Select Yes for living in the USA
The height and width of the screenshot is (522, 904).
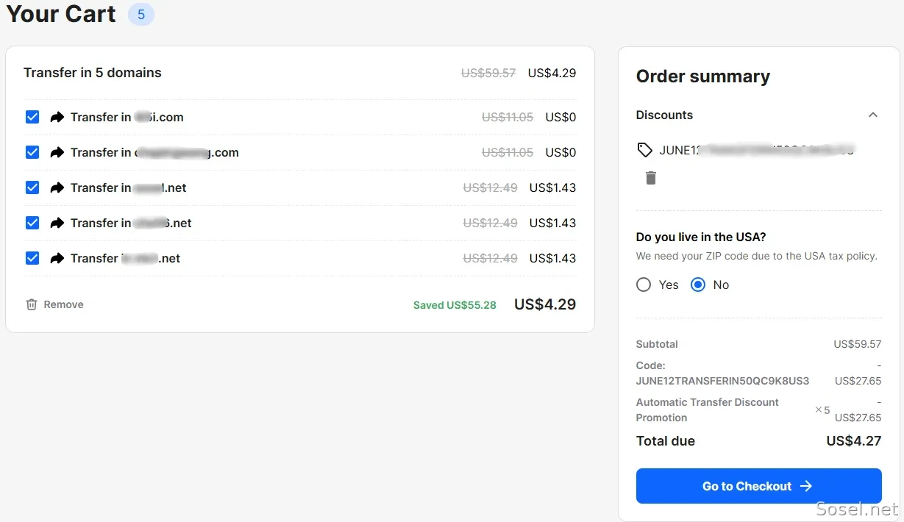coord(644,285)
